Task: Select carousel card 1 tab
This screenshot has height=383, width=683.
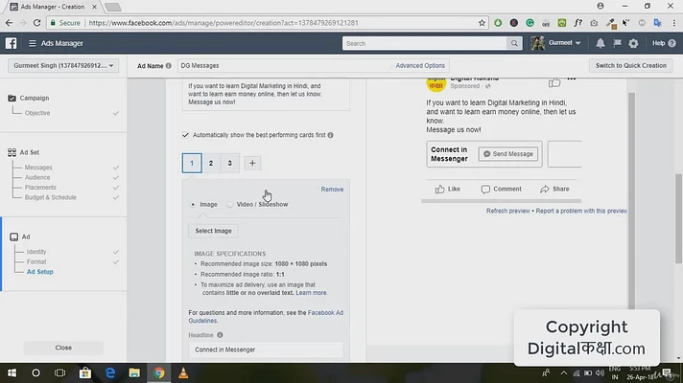Action: [x=192, y=163]
